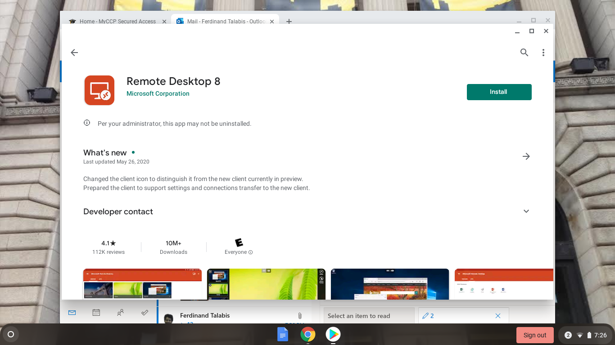Click the 10M+ Downloads stat
This screenshot has height=345, width=615.
173,247
